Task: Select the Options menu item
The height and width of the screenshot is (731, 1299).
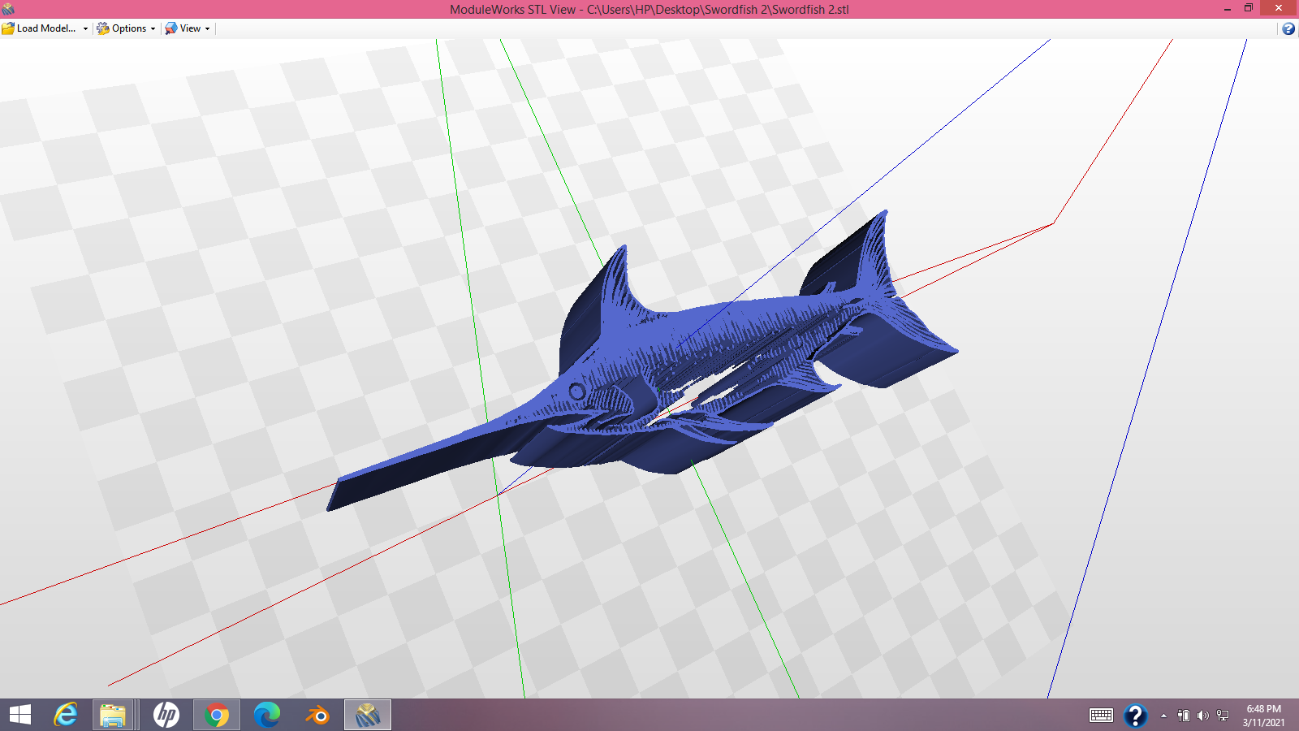Action: tap(130, 28)
